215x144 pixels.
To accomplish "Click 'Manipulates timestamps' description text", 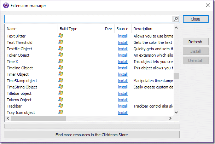I will [x=153, y=81].
